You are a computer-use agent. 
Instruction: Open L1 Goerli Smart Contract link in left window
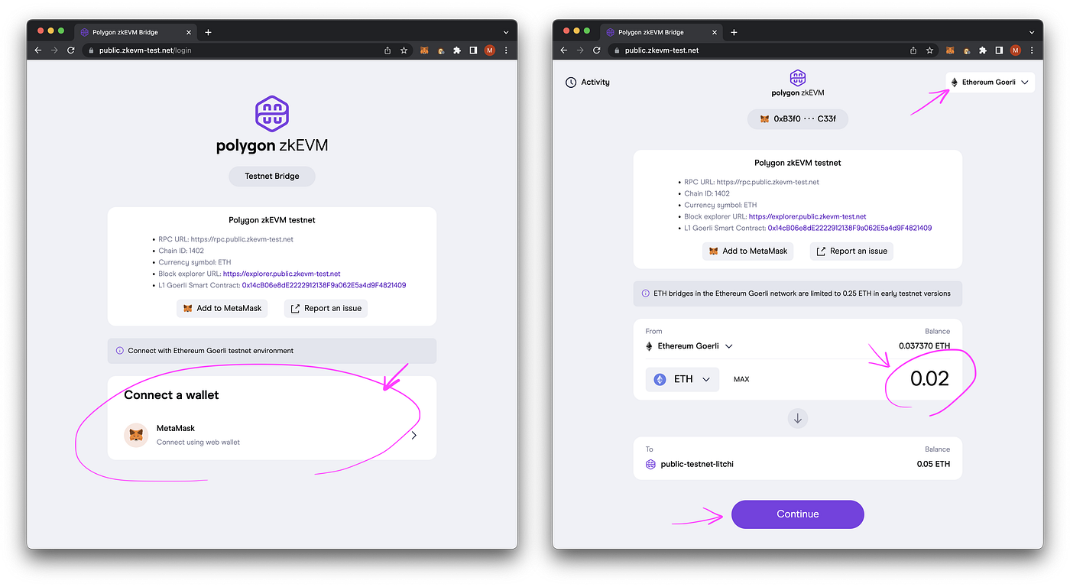(324, 285)
